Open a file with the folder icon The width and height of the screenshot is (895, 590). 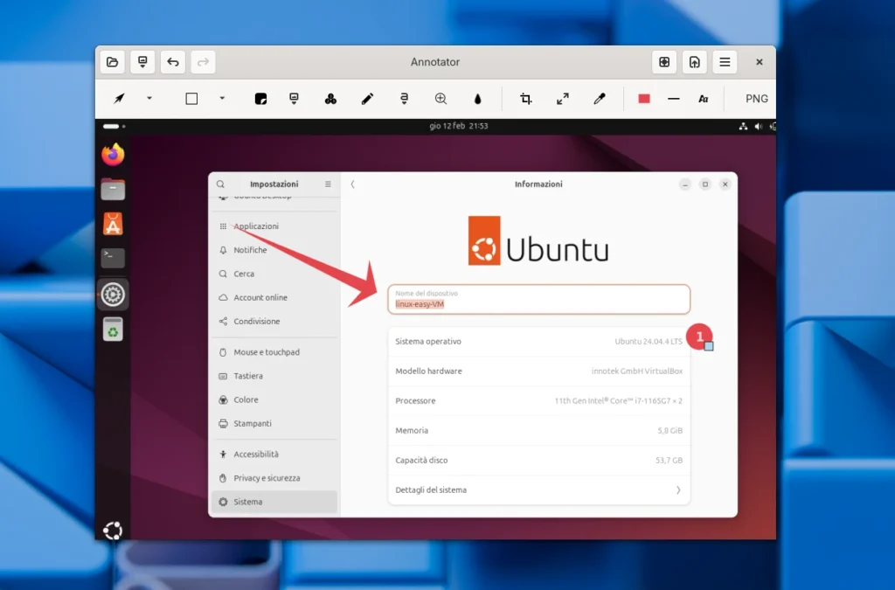pyautogui.click(x=112, y=61)
